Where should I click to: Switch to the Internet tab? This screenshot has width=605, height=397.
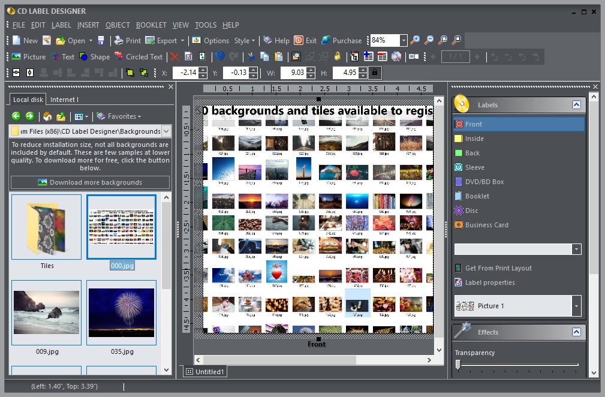(x=64, y=100)
